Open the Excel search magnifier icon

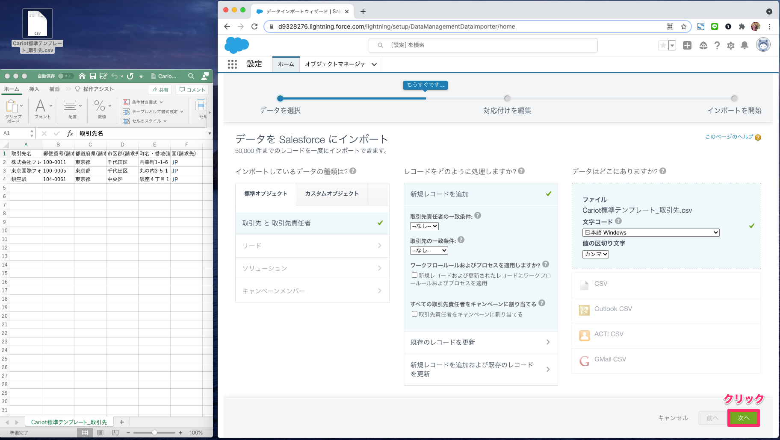tap(191, 76)
